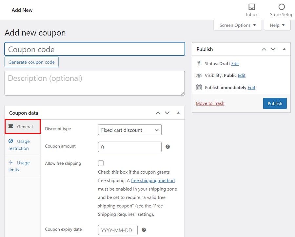
Task: Open the Discount type dropdown
Action: 129,130
